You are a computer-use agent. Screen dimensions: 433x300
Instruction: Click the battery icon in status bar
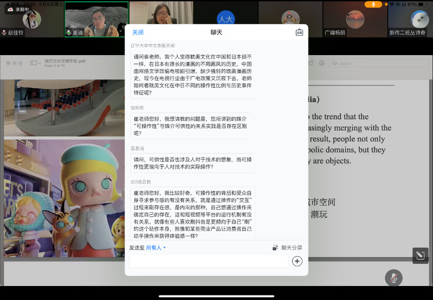click(x=422, y=4)
